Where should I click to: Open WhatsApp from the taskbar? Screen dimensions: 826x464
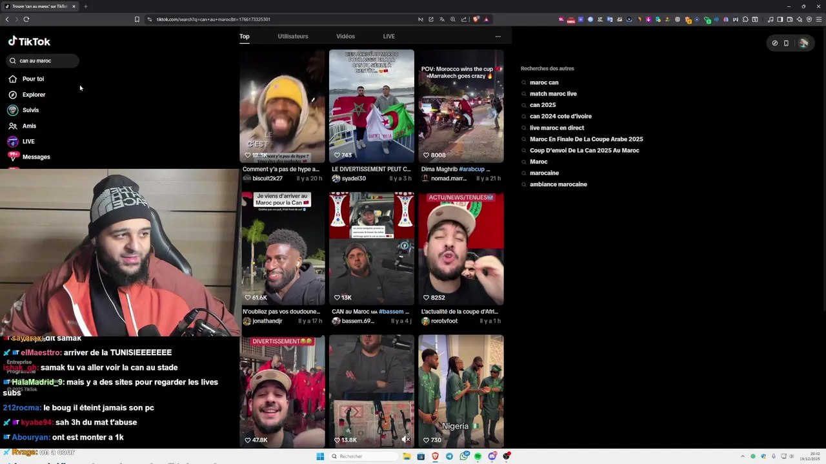click(x=463, y=456)
